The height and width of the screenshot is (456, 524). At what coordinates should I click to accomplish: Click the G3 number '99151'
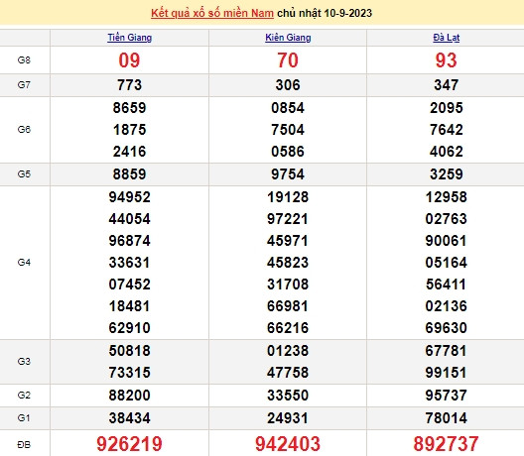[x=447, y=373]
